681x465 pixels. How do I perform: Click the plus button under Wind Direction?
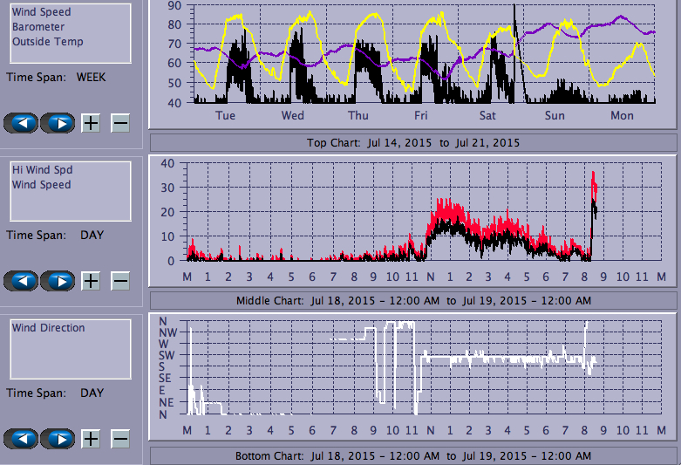(x=91, y=438)
